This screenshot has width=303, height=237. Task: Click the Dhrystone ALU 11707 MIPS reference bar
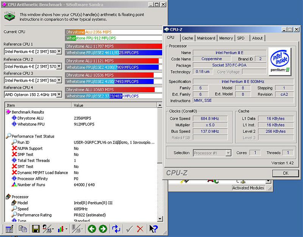tap(113, 46)
